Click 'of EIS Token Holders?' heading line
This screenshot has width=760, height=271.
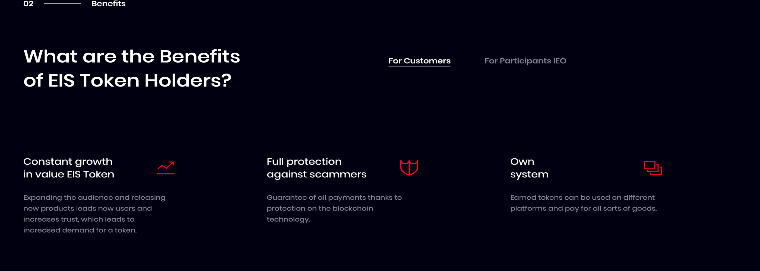pyautogui.click(x=128, y=81)
